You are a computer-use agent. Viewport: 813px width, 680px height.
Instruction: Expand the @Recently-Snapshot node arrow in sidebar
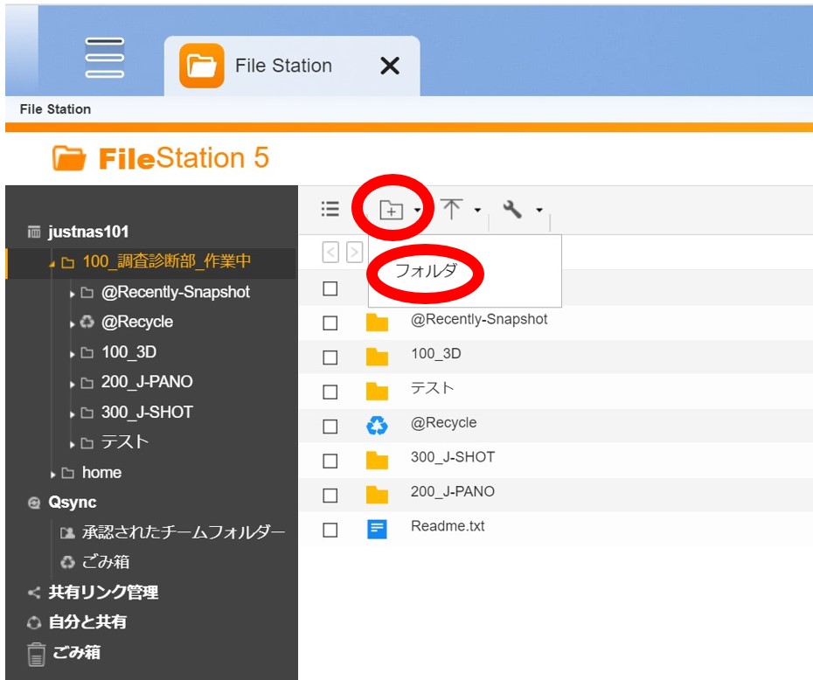point(72,295)
